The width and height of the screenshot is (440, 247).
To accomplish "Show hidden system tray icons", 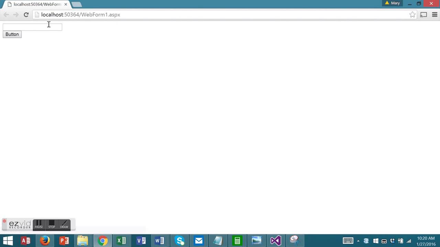I will [x=358, y=241].
